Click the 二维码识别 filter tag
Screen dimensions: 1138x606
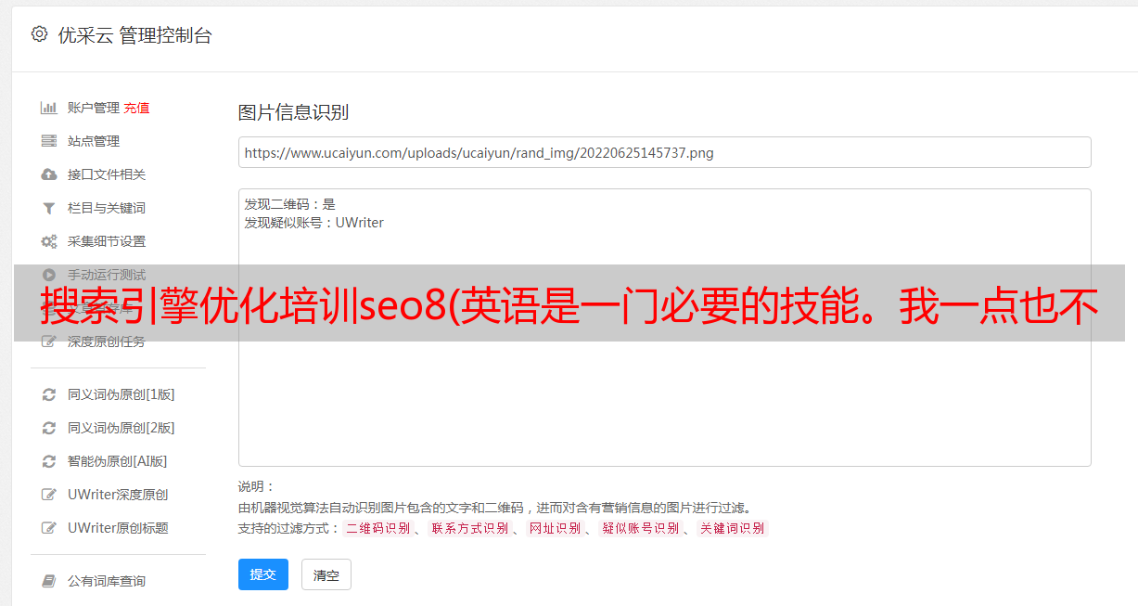click(x=377, y=528)
